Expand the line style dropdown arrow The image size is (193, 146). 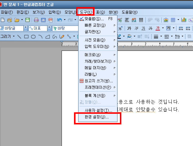tap(172, 36)
